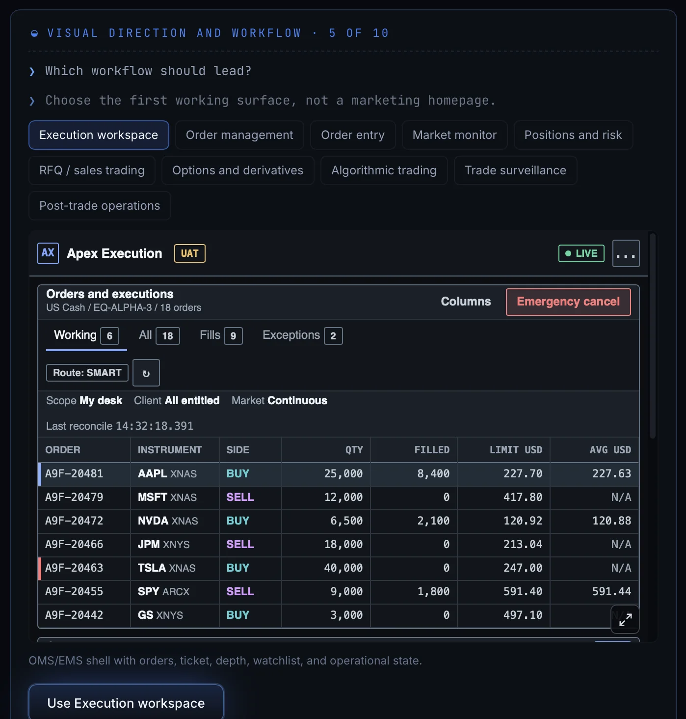Open the Columns settings
Image resolution: width=686 pixels, height=719 pixels.
pos(466,302)
